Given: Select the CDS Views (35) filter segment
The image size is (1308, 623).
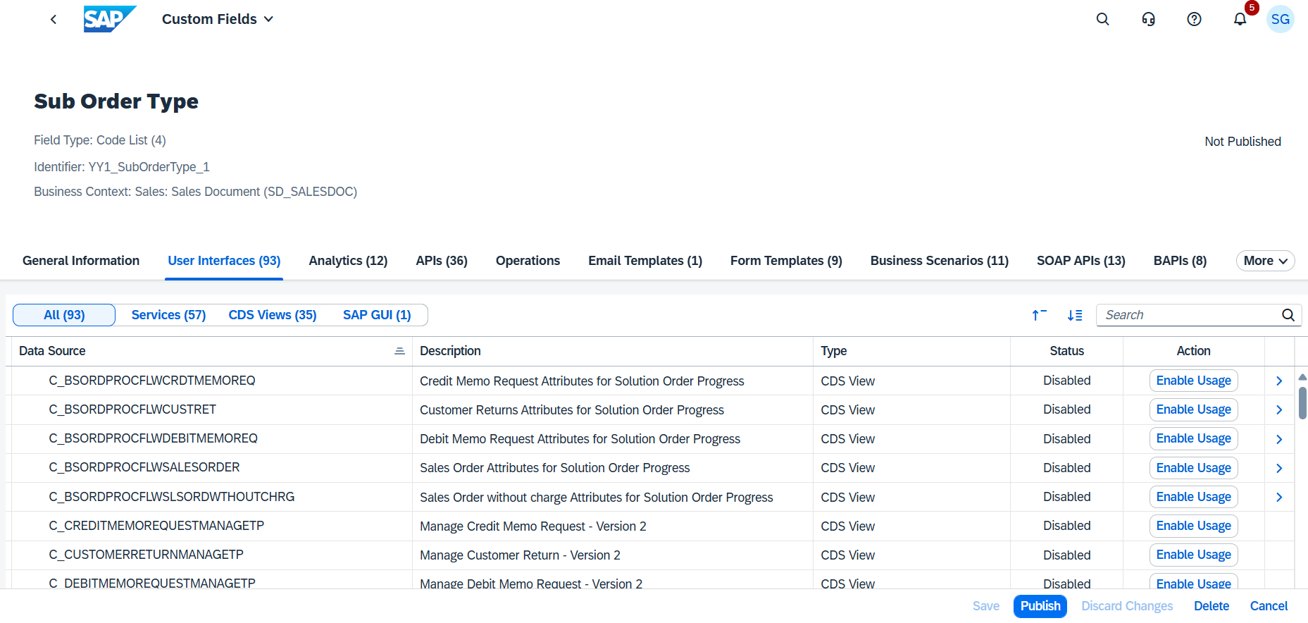Looking at the screenshot, I should [x=273, y=315].
